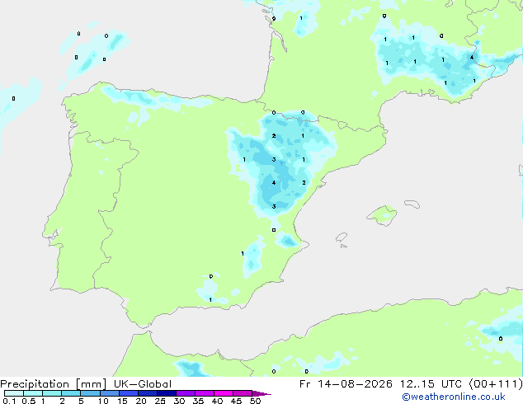This screenshot has height=404, width=523.
Task: Click the '4' rainfall value in southeastern France
Action: [472, 58]
